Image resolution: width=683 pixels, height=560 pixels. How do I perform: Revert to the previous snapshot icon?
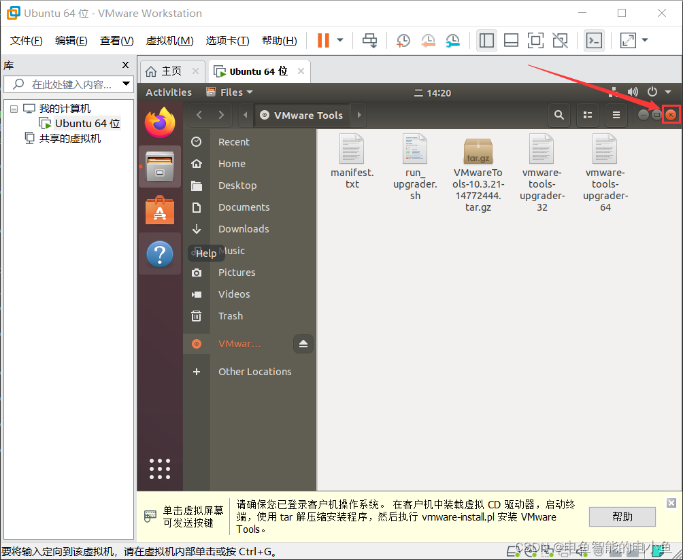tap(428, 41)
